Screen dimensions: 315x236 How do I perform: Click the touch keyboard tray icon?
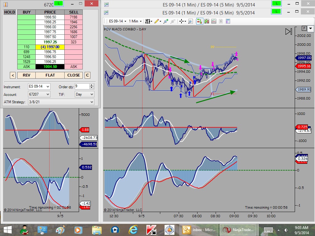268,230
